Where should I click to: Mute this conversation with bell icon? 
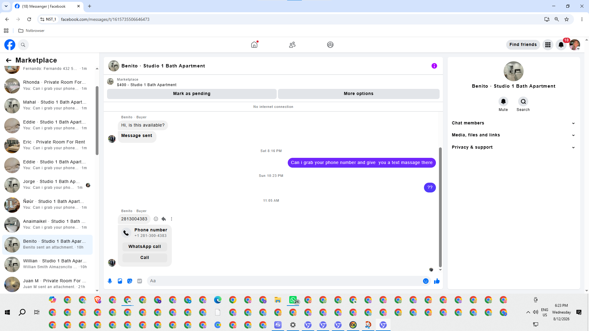coord(503,101)
